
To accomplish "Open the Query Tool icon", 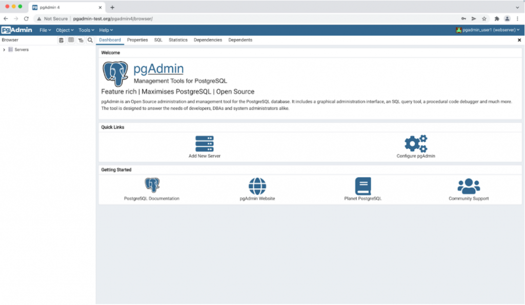I will [x=61, y=40].
